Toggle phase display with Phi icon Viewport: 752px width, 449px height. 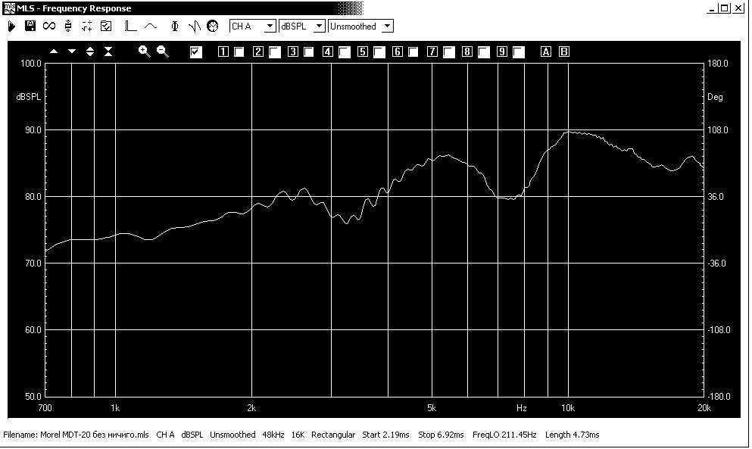tap(175, 27)
